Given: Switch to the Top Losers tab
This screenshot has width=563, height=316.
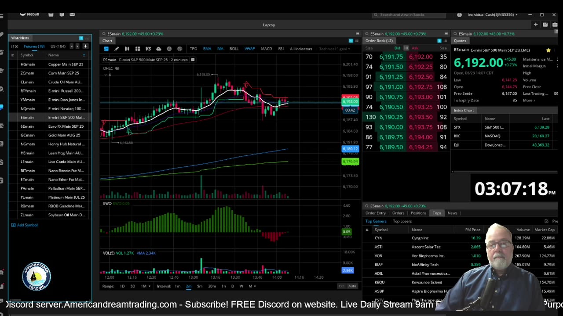Looking at the screenshot, I should [x=402, y=222].
